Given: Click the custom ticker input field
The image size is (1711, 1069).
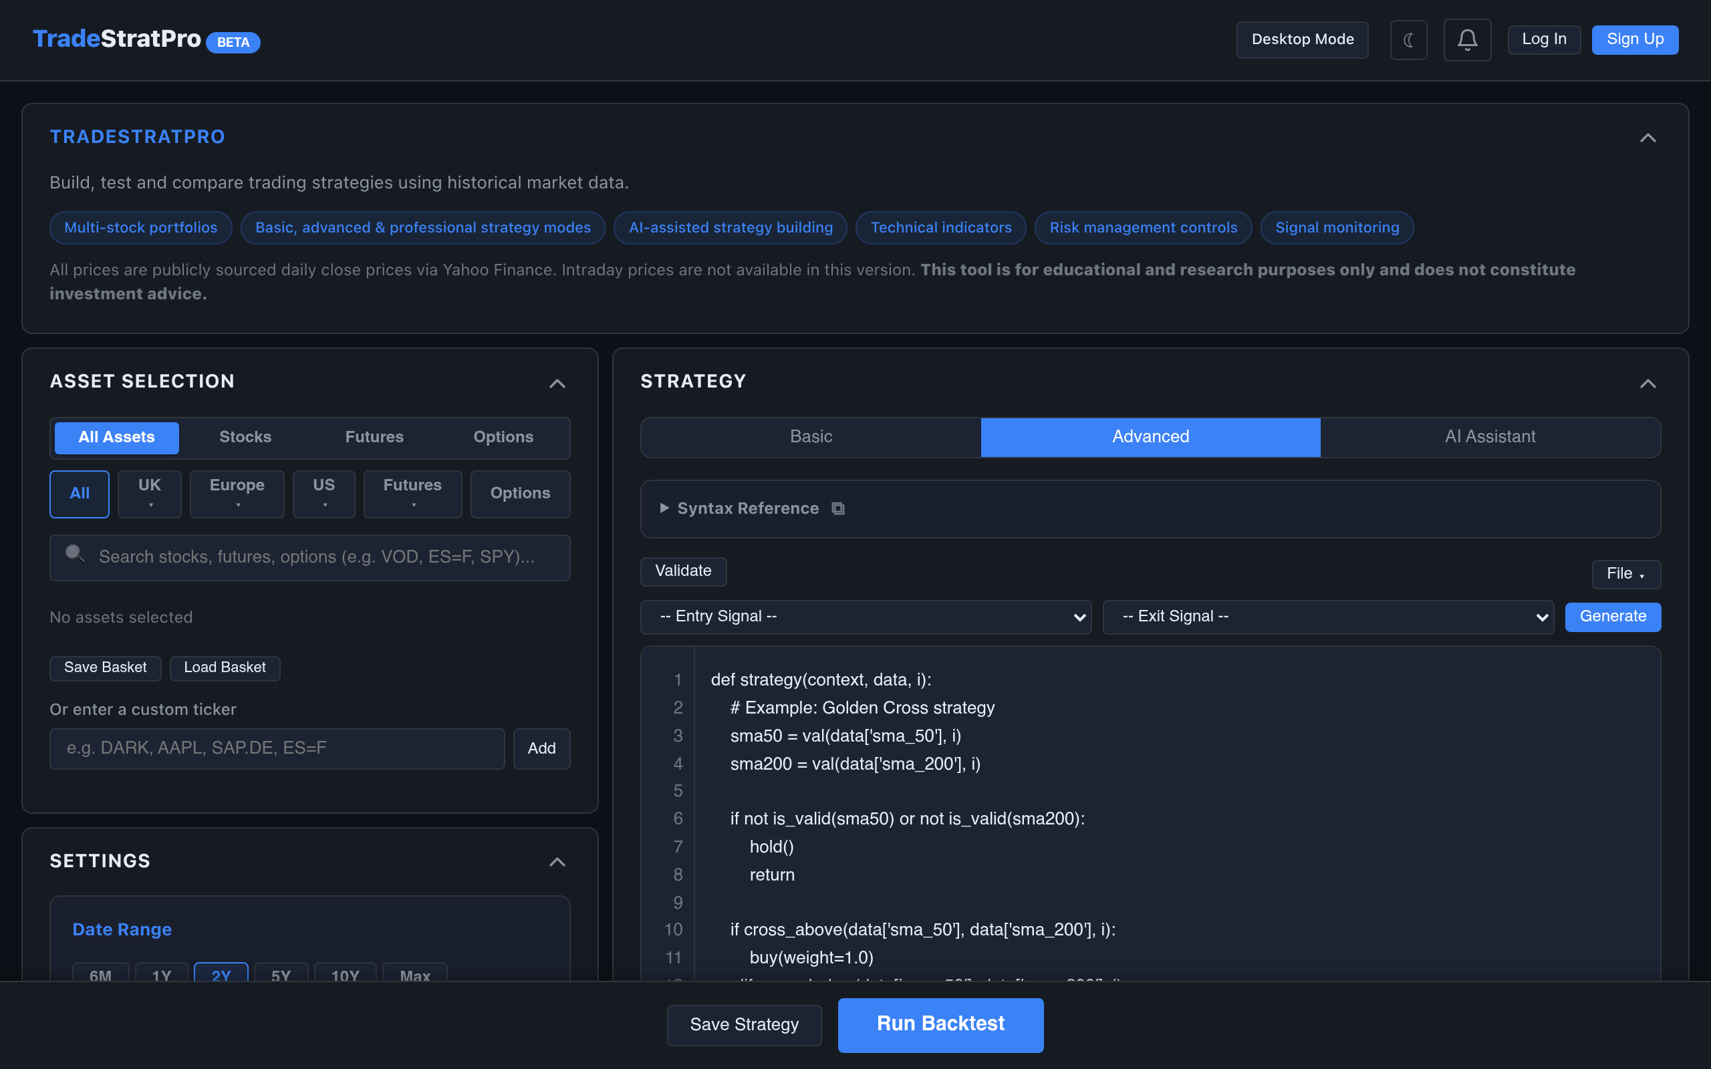Looking at the screenshot, I should [x=277, y=748].
